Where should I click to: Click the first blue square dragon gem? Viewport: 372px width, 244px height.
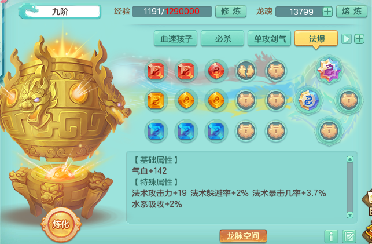click(156, 131)
